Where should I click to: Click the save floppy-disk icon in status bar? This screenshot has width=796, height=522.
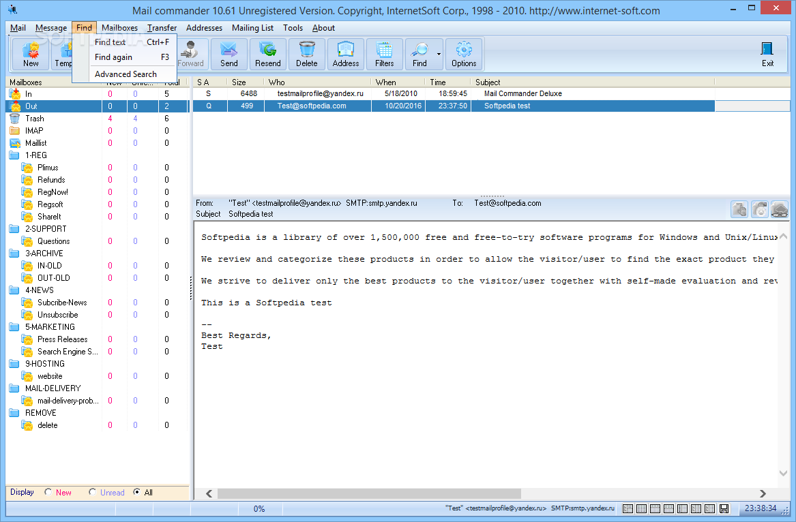[724, 508]
